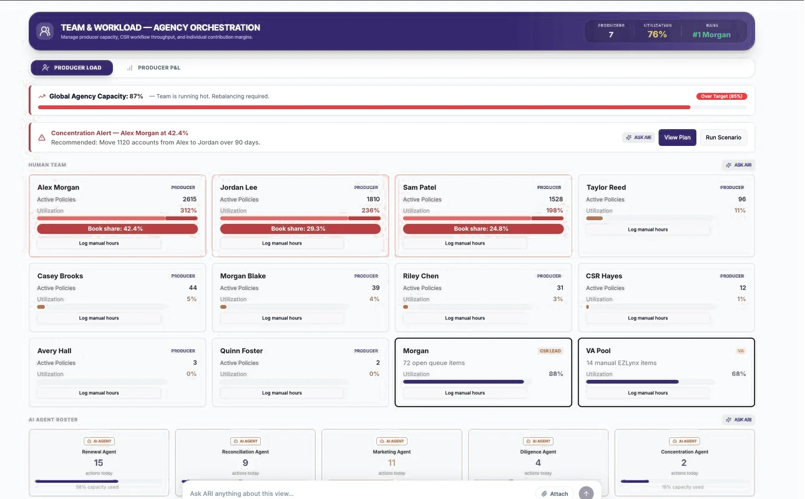This screenshot has width=805, height=499.
Task: Click the Over Target (85%) badge
Action: 721,97
